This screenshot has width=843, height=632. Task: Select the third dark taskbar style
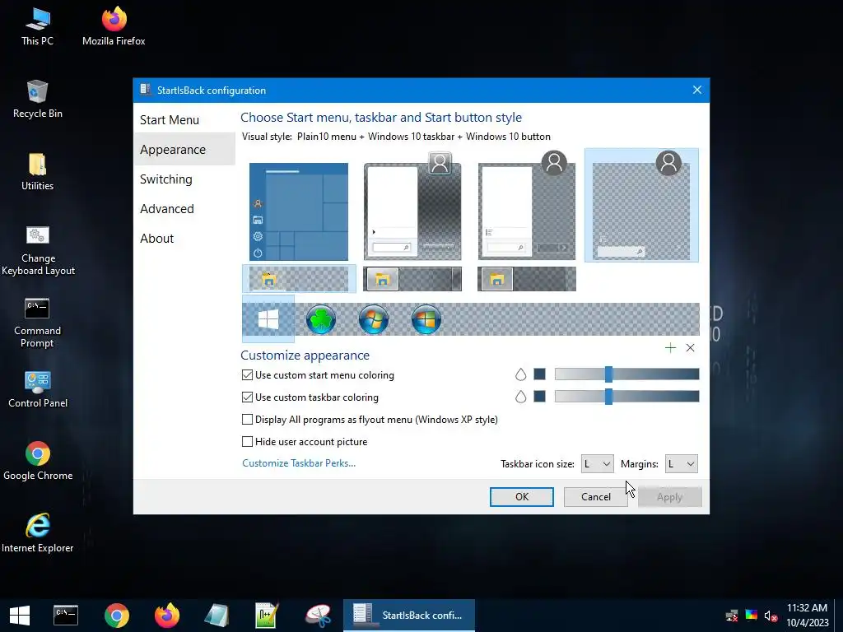coord(527,279)
